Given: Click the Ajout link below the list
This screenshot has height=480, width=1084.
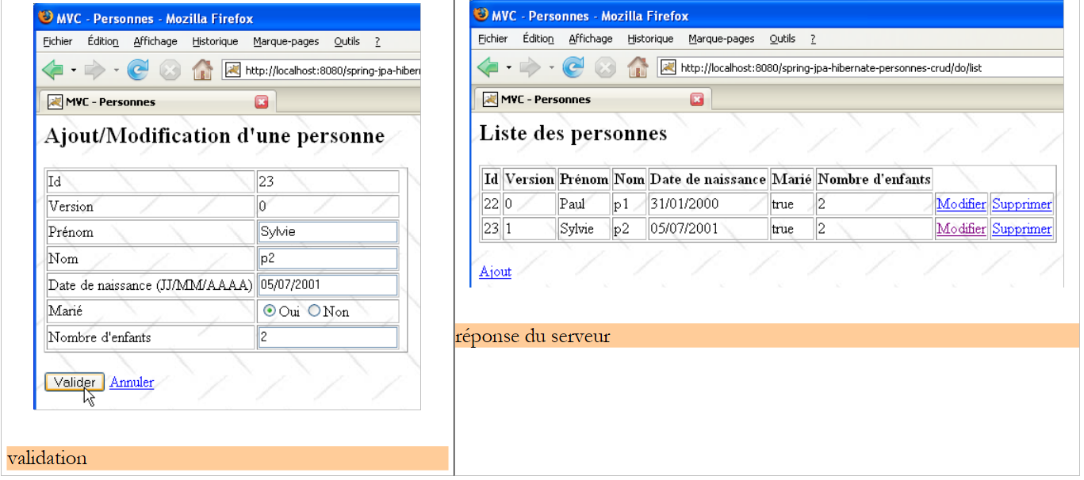Looking at the screenshot, I should (x=495, y=272).
